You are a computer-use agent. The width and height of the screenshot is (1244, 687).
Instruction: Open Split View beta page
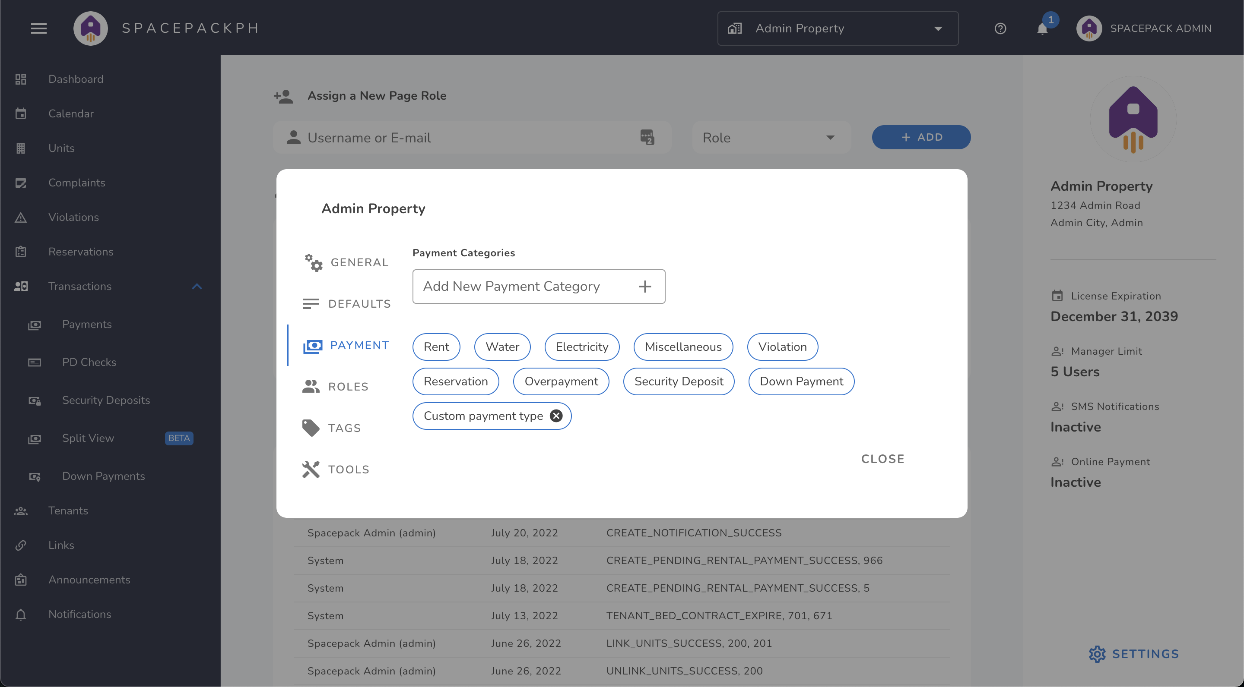click(111, 438)
